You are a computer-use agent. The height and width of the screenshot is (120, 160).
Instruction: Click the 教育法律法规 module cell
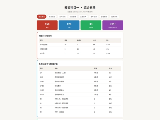[59, 77]
